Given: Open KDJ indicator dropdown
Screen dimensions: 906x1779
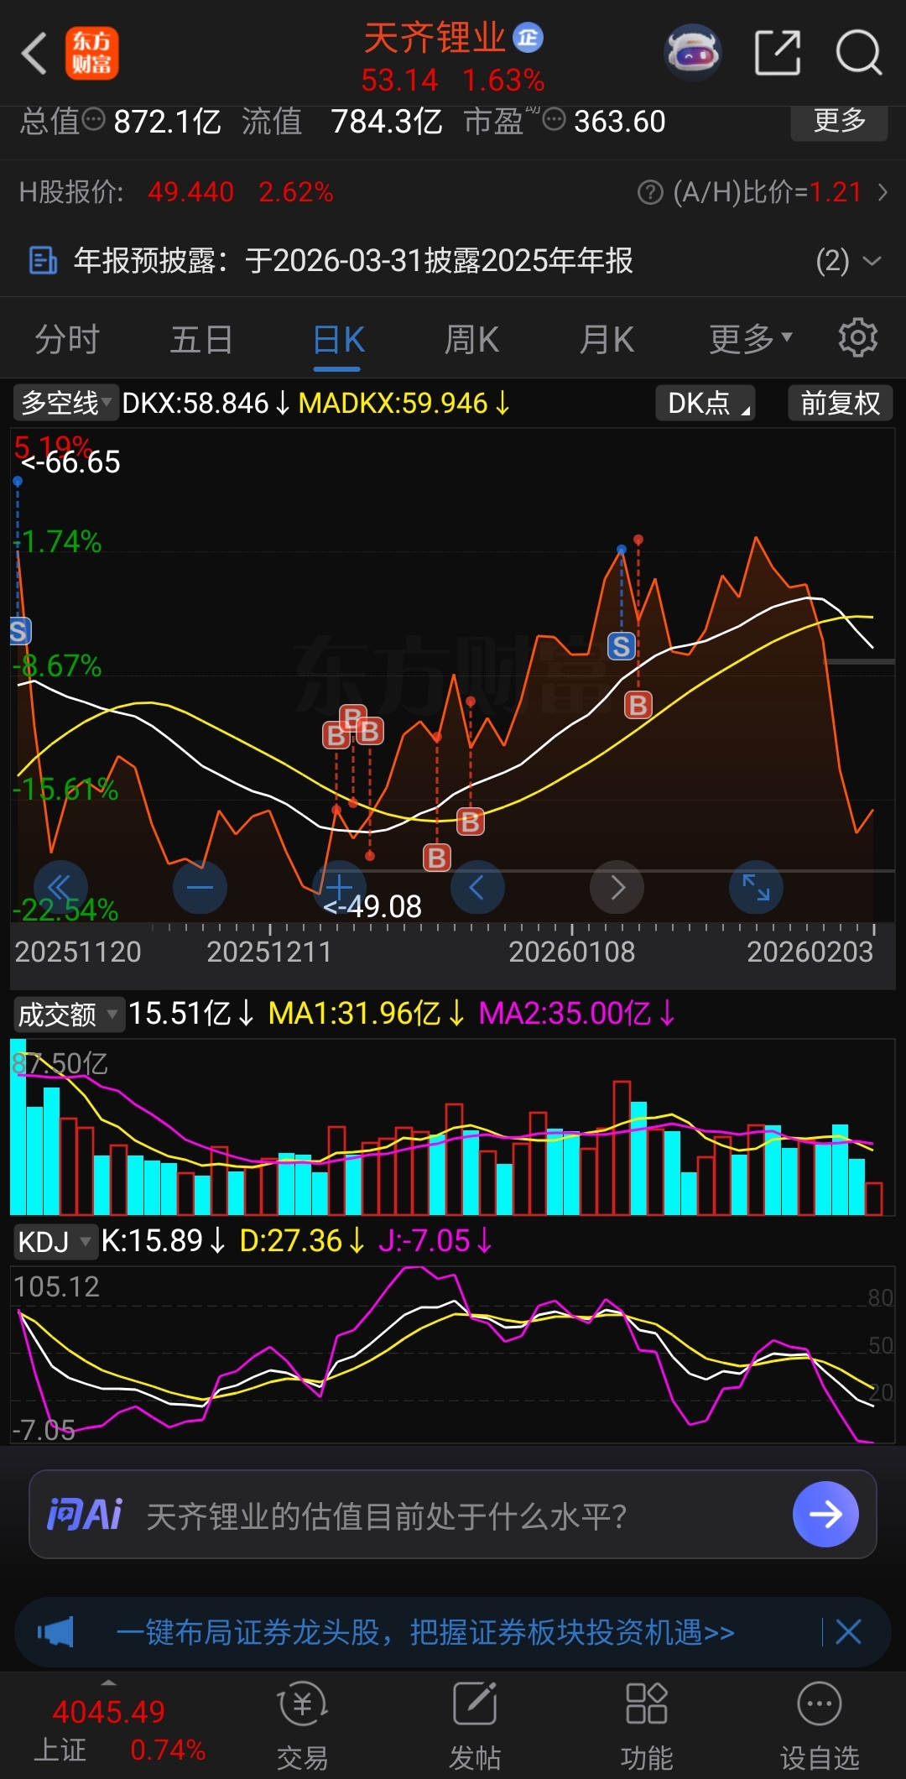Looking at the screenshot, I should pyautogui.click(x=55, y=1241).
